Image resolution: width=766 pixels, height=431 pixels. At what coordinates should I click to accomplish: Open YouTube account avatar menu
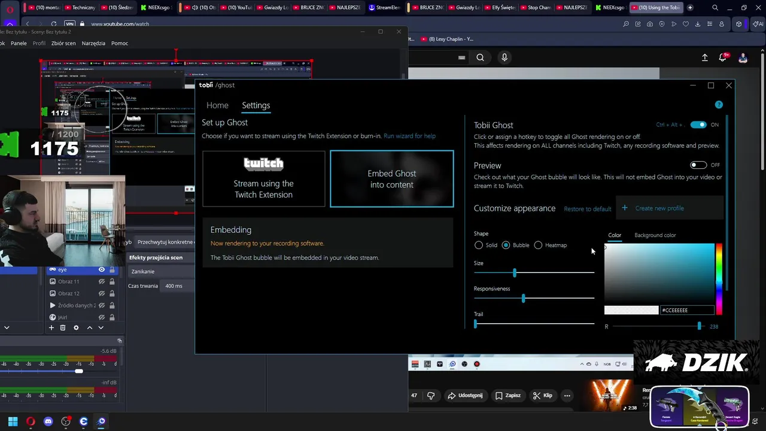[743, 57]
